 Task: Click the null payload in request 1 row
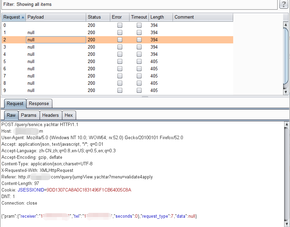point(31,33)
